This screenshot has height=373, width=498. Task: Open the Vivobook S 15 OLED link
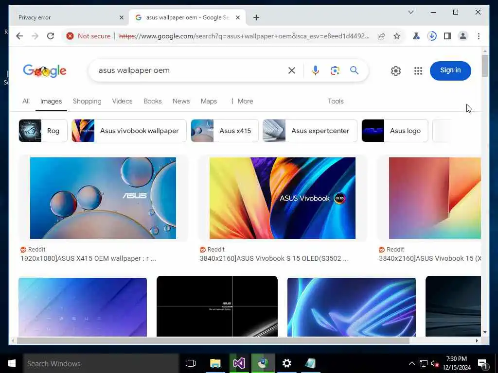coord(274,258)
